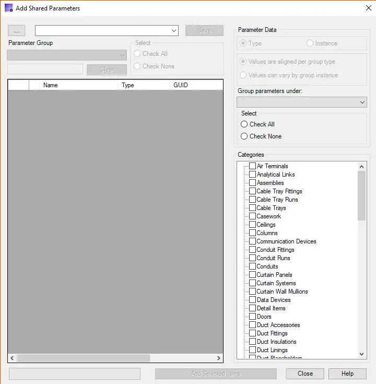Expand the Group parameters under dropdown
The width and height of the screenshot is (376, 384).
[362, 102]
